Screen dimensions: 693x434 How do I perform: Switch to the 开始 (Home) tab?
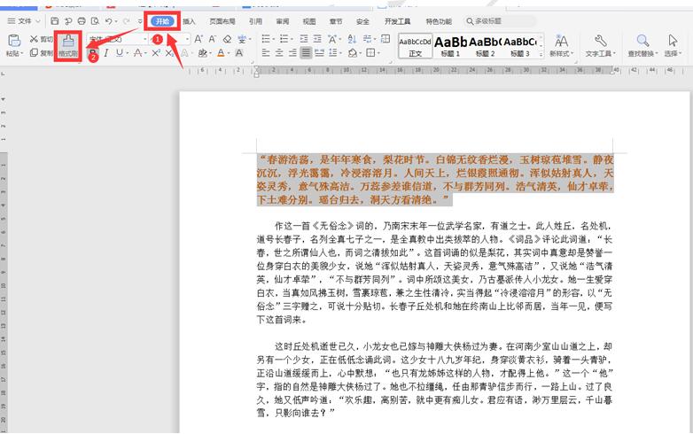[163, 21]
